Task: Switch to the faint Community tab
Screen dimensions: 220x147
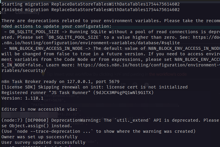Action: tap(27, 13)
